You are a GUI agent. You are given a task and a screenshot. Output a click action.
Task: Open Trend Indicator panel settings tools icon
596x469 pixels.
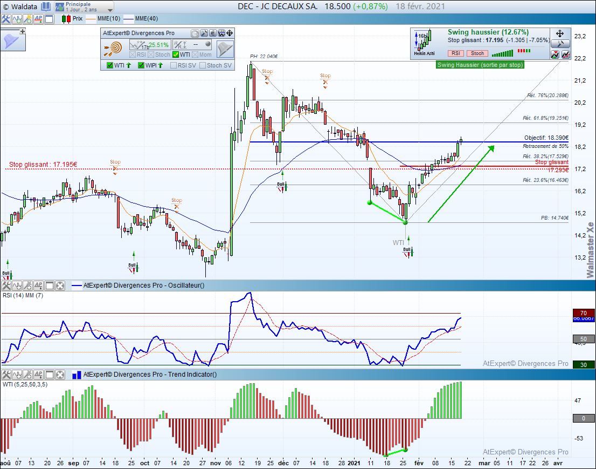(x=6, y=375)
